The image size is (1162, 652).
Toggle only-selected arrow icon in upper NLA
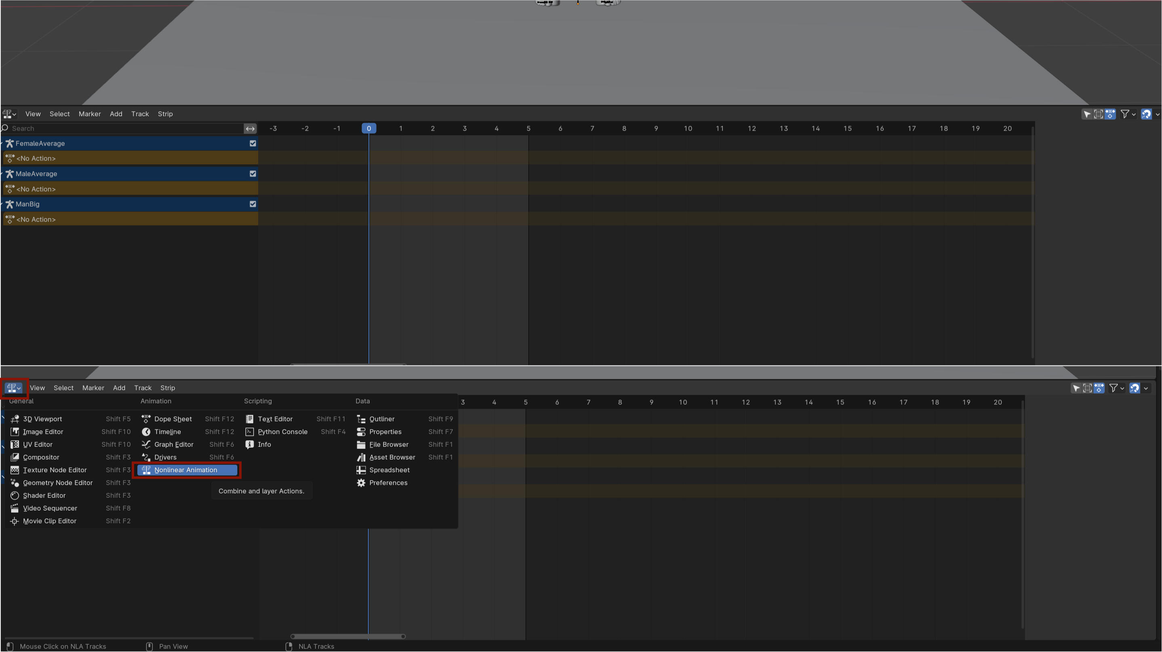pos(1087,114)
